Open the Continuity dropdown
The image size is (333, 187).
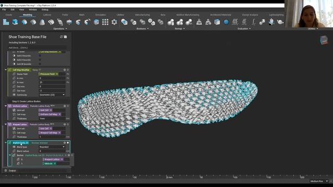52,95
